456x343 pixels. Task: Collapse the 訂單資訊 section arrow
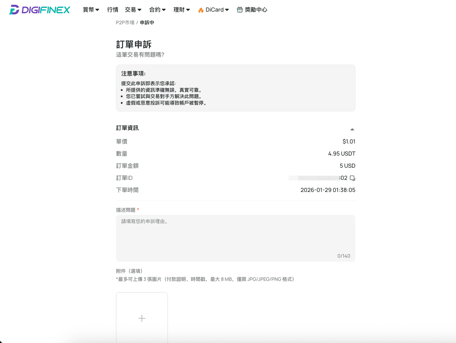click(x=352, y=129)
